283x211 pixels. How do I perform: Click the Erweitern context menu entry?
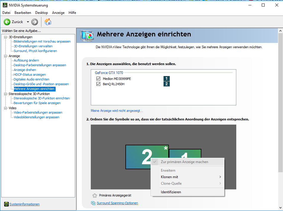pyautogui.click(x=187, y=170)
